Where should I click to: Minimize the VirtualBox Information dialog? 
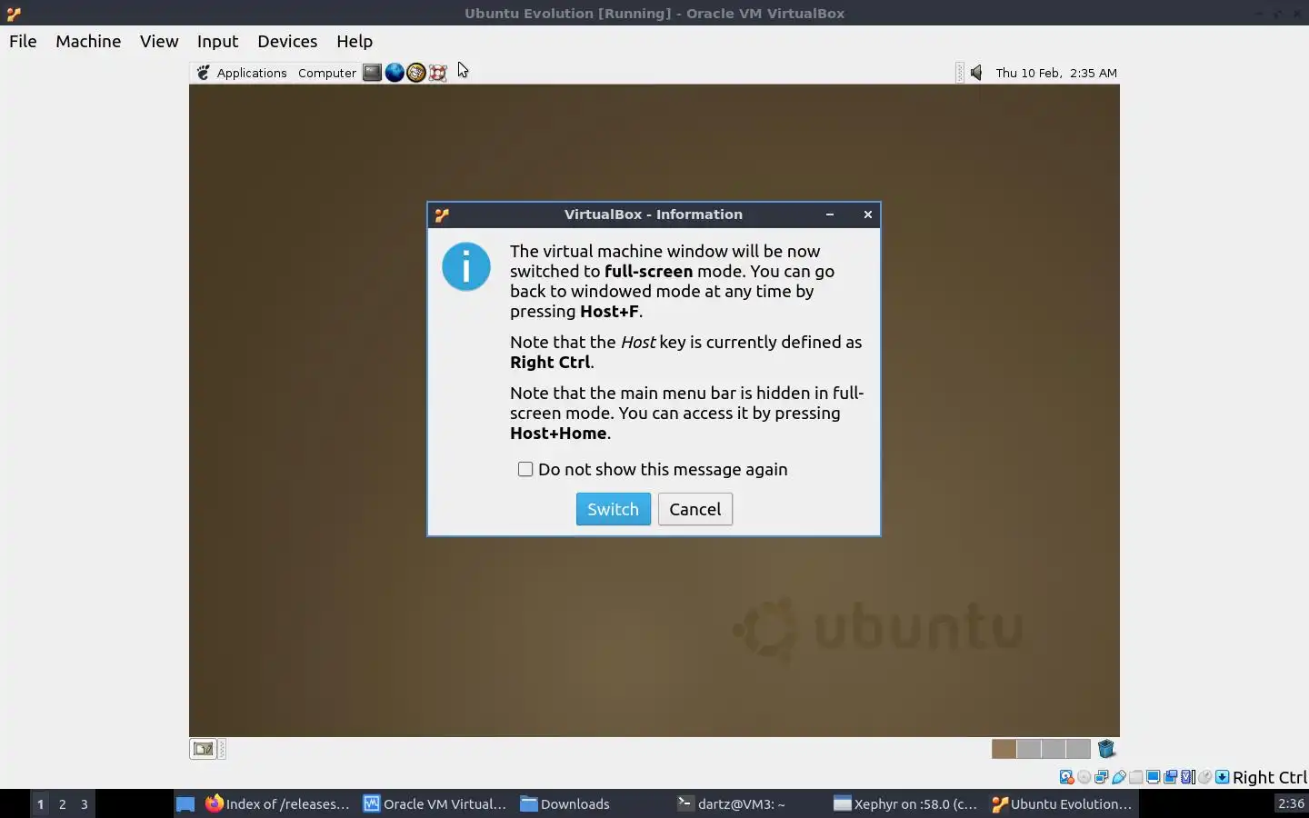(x=830, y=214)
